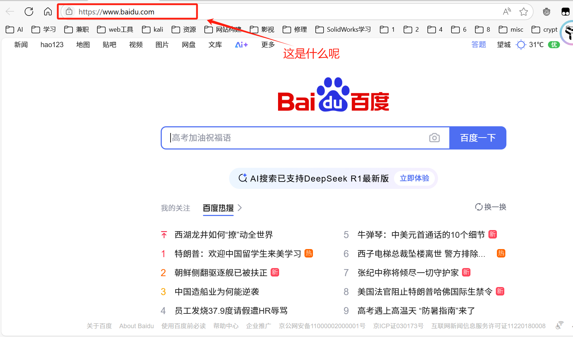Click the 图片 navigation link
573x337 pixels.
(x=162, y=45)
